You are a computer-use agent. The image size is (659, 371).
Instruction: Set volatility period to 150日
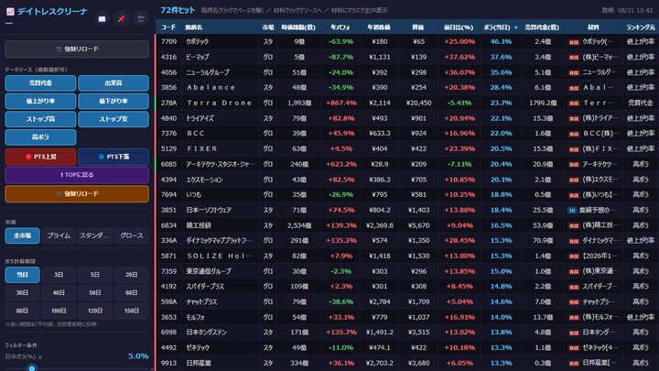(132, 311)
